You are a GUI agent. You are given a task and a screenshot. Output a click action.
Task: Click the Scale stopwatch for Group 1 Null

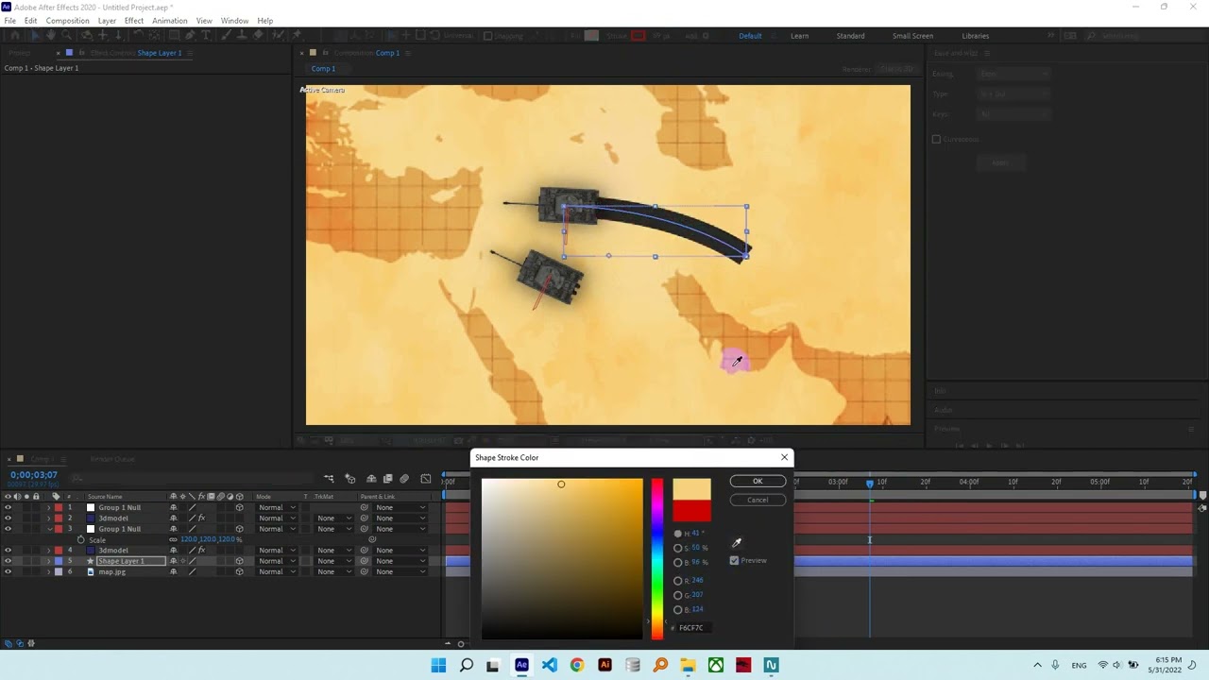(x=80, y=539)
